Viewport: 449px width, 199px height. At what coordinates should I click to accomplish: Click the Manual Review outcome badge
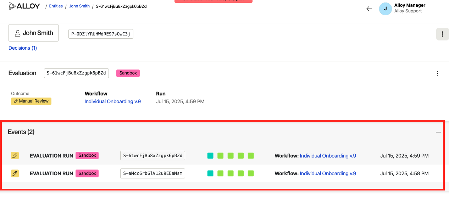(x=31, y=101)
